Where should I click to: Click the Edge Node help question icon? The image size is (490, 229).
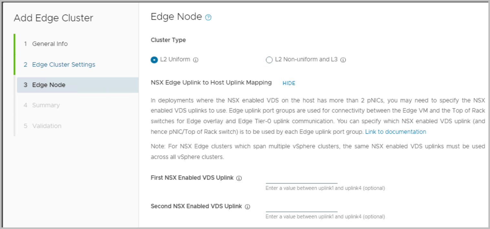click(208, 18)
